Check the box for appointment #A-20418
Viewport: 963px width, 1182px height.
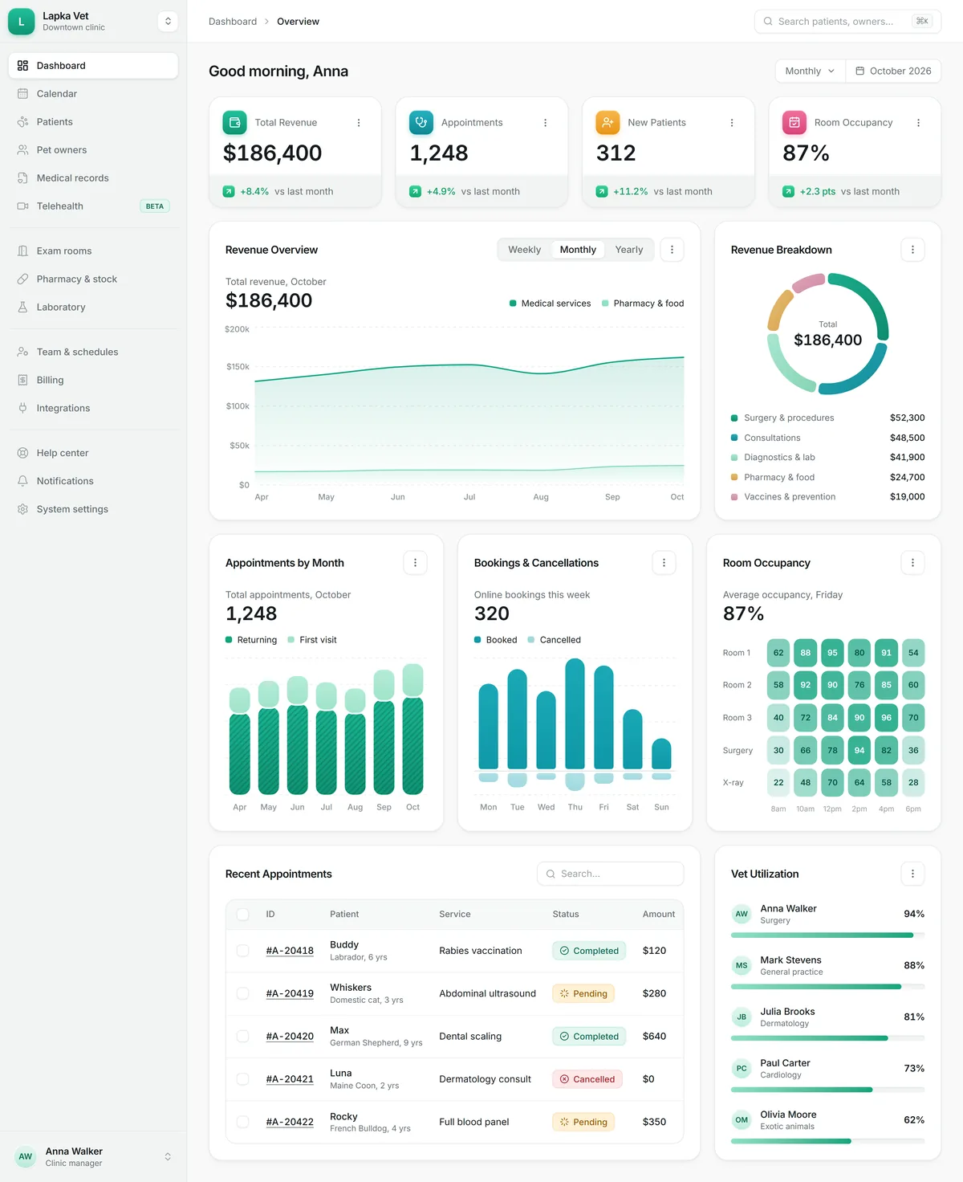[x=242, y=951]
